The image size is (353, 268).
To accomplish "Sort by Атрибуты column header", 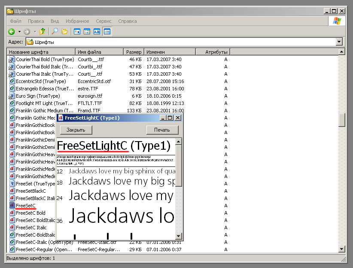I will pos(213,52).
